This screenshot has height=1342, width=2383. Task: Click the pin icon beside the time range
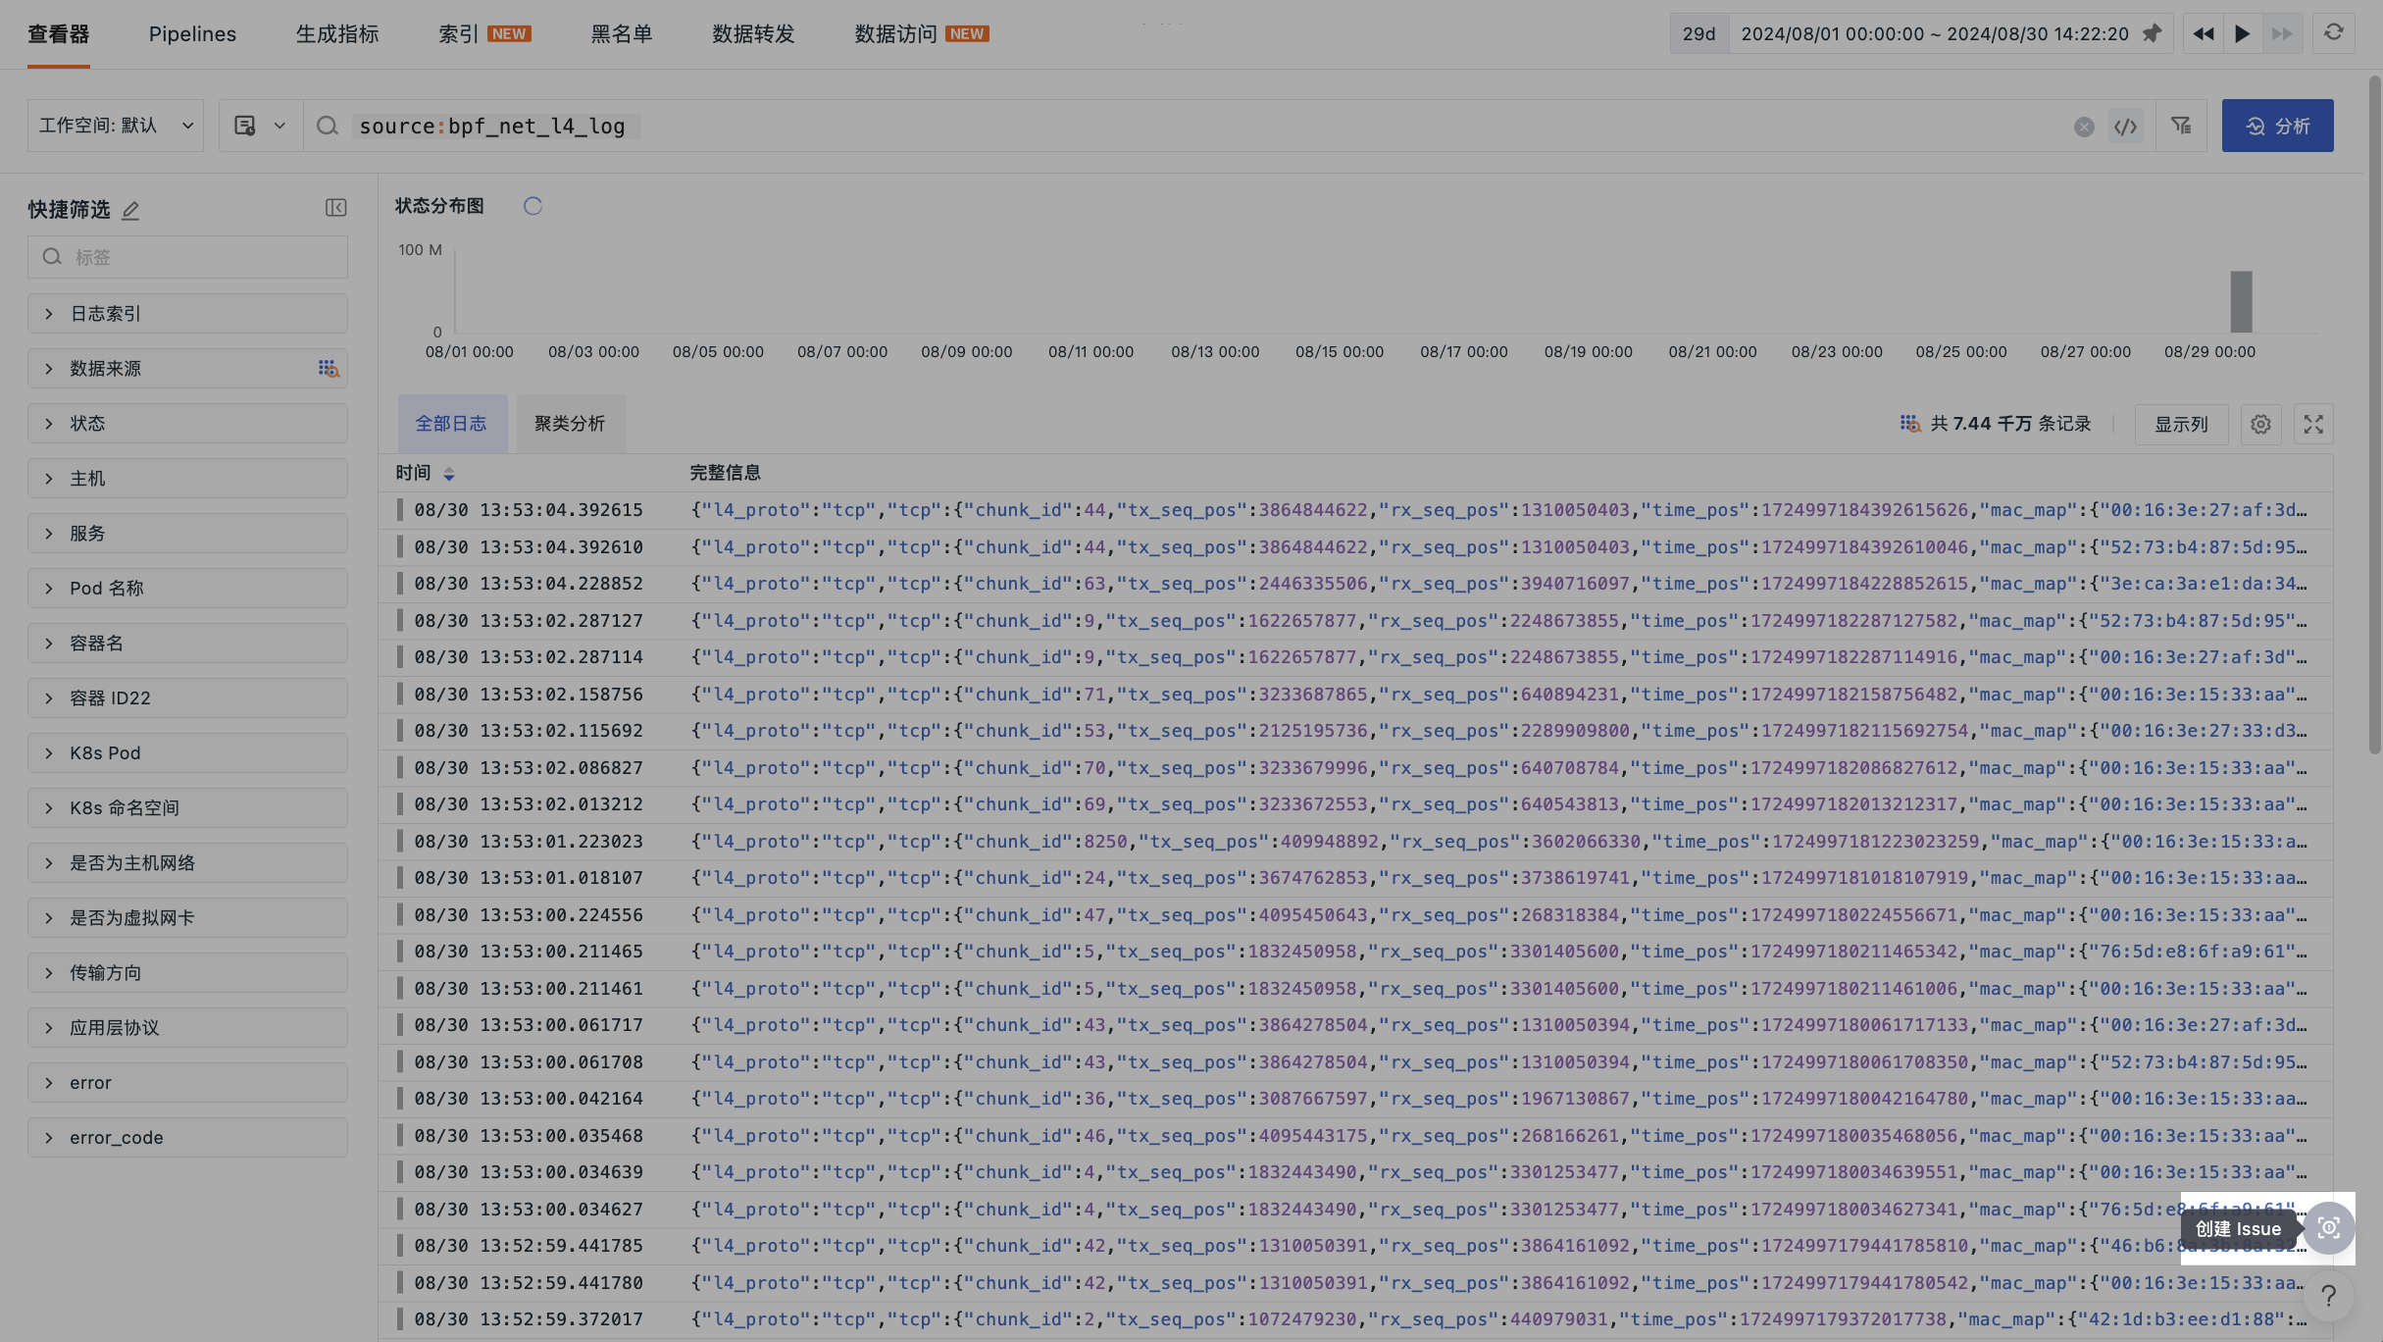pyautogui.click(x=2152, y=33)
